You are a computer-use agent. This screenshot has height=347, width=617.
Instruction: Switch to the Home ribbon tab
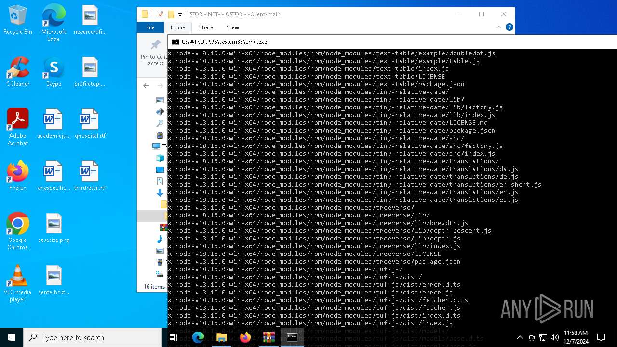pyautogui.click(x=177, y=27)
